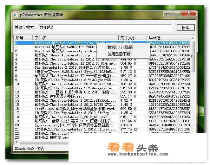Click hash cell starting with DA93474FAE
Image resolution: width=210 pixels, height=165 pixels.
[x=169, y=96]
